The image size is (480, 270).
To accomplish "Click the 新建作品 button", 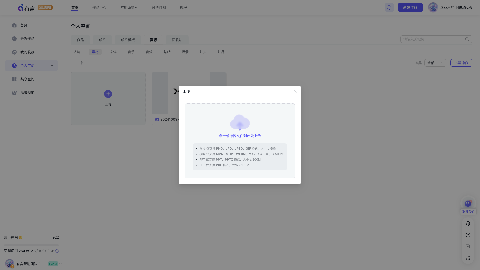I will [x=410, y=7].
